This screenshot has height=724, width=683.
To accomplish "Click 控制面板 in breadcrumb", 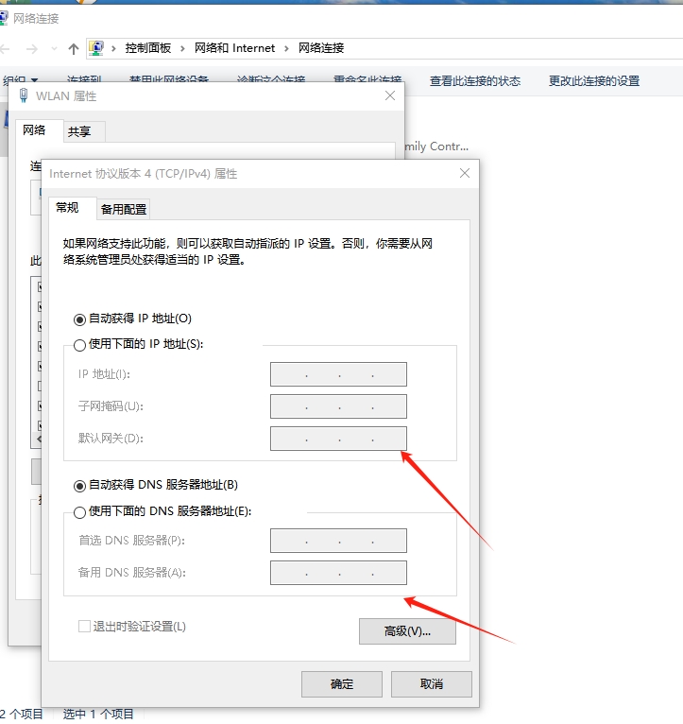I will coord(147,48).
